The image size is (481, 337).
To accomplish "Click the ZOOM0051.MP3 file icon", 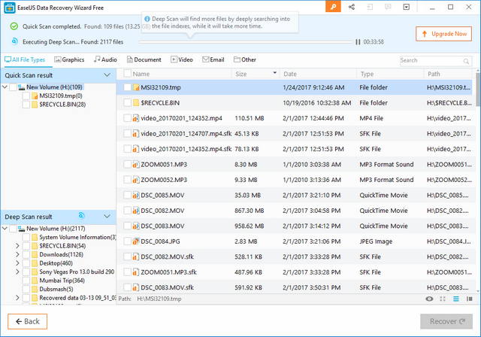I will [136, 165].
